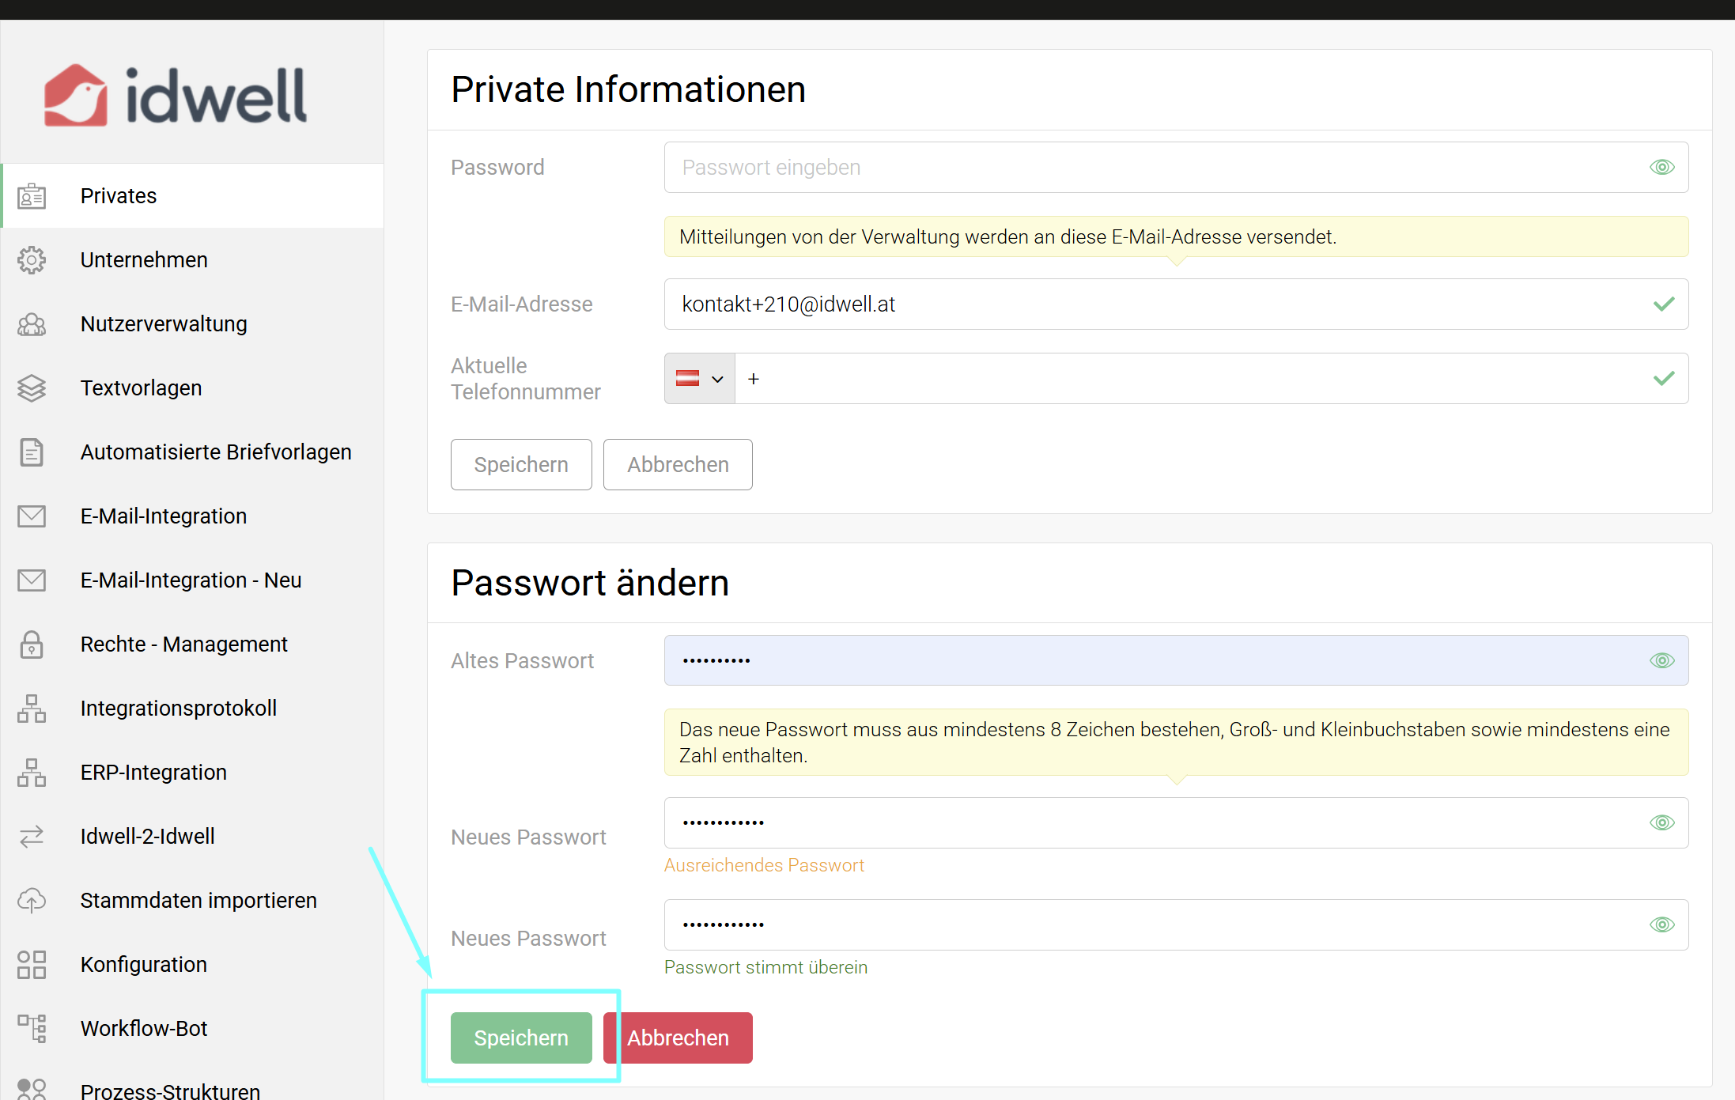1735x1100 pixels.
Task: Click the swap arrows icon for Idwell-2-Idwell
Action: click(32, 837)
